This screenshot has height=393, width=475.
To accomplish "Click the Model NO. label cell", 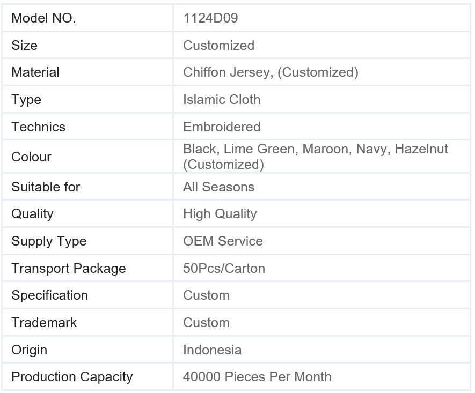I will 43,18.
